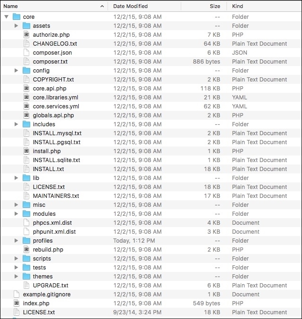Collapse the core folder disclosure triangle

(7, 16)
